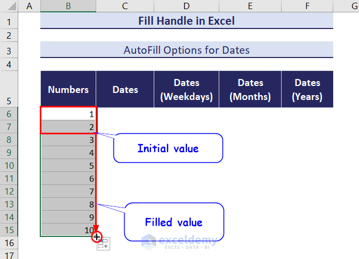
Task: Click the Numbers header cell
Action: point(68,90)
